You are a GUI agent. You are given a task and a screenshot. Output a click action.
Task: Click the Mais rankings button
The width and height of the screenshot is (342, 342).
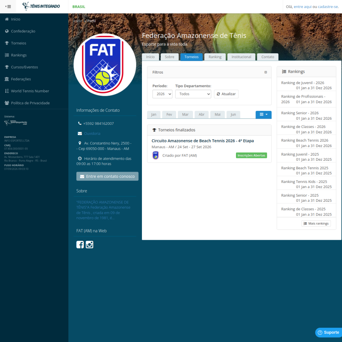click(316, 224)
